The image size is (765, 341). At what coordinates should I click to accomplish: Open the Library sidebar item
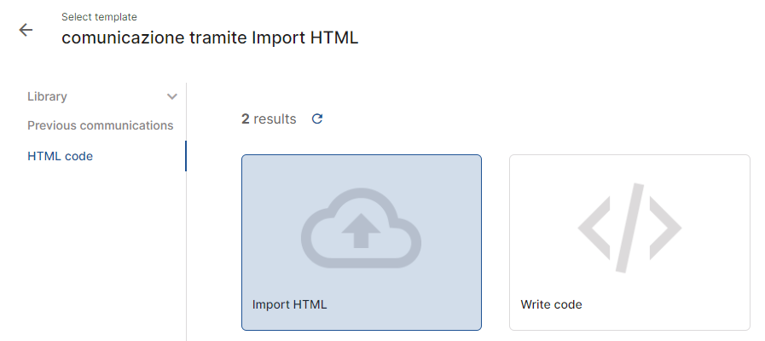pos(47,96)
